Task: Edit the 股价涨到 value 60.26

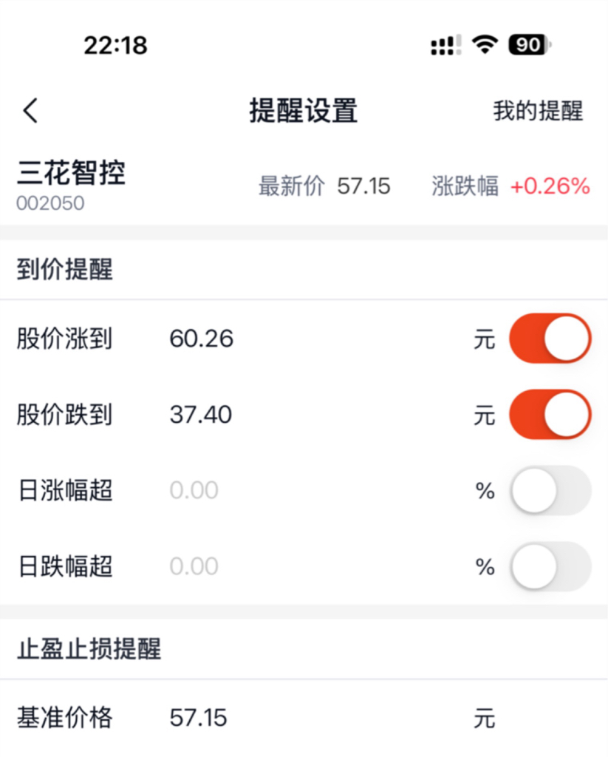Action: pyautogui.click(x=202, y=339)
